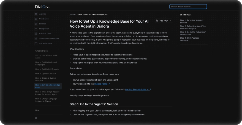This screenshot has height=125, width=242.
Task: Open 'How to Upload Contacts' guide
Action: 46,74
